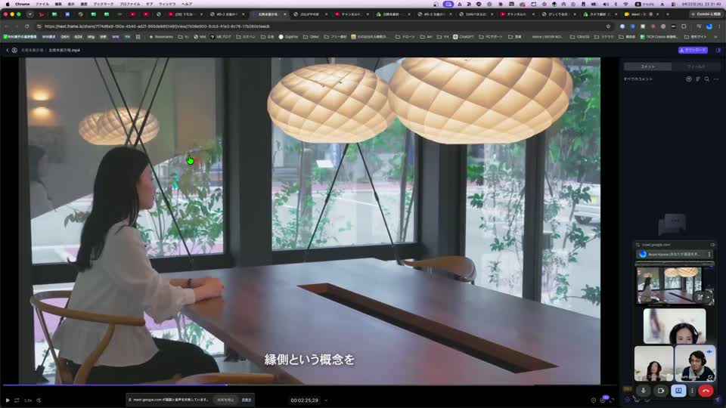The width and height of the screenshot is (726, 408).
Task: Expand the Meet overlay window icon
Action: tap(712, 245)
